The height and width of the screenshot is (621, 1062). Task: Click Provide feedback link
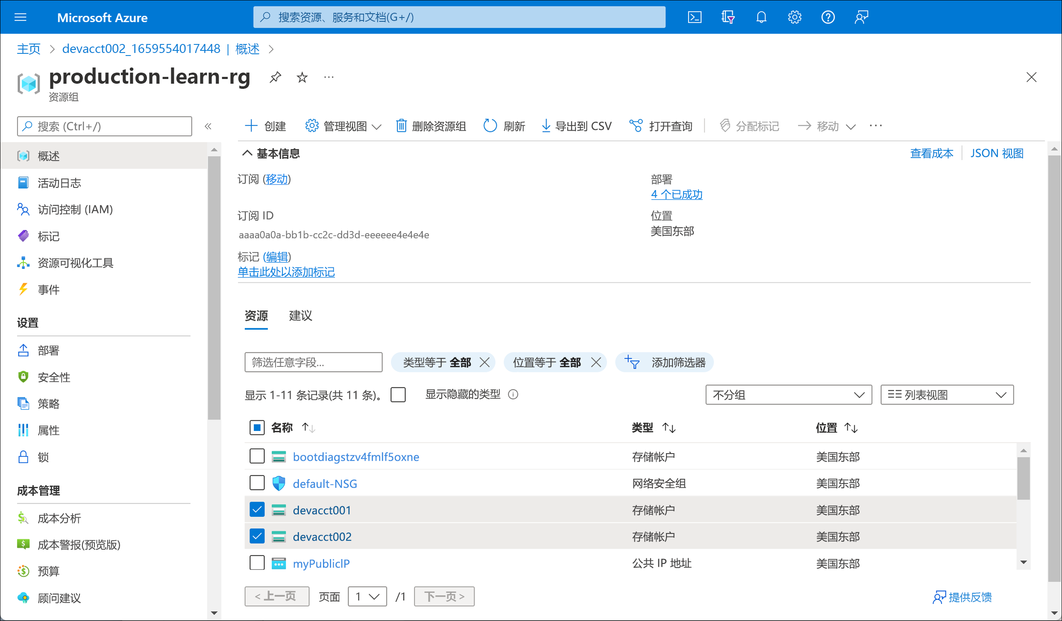(962, 597)
